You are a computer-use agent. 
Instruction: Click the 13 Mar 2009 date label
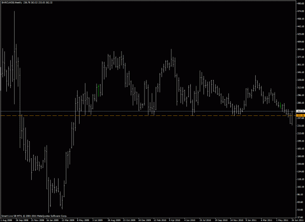tap(68, 221)
